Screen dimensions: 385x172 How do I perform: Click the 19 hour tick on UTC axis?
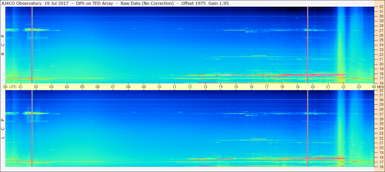point(297,87)
